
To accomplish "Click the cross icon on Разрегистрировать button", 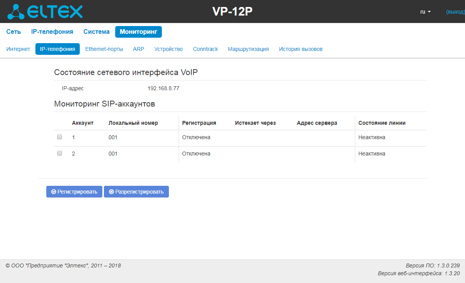I will (111, 192).
